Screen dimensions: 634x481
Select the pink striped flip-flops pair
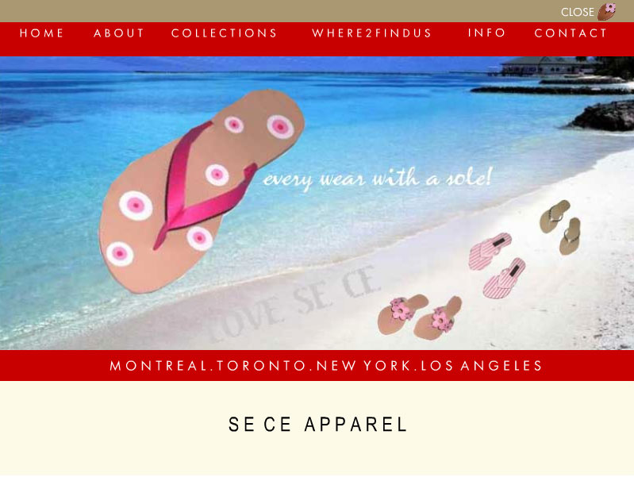point(497,265)
